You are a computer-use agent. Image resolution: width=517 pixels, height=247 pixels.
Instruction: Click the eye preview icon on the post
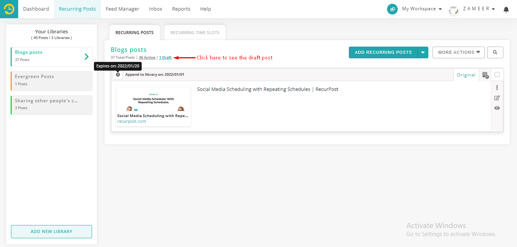[x=497, y=108]
